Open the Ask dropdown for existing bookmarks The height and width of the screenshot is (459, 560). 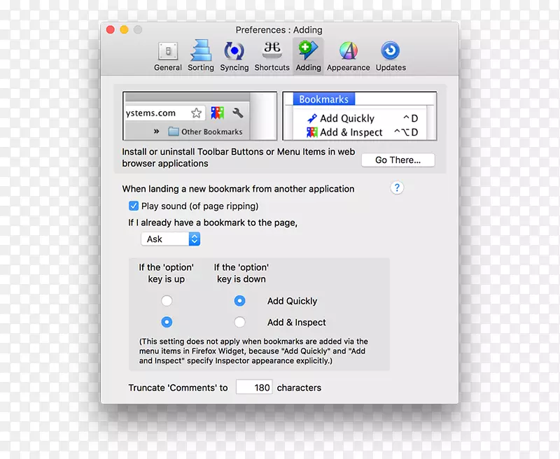(171, 239)
